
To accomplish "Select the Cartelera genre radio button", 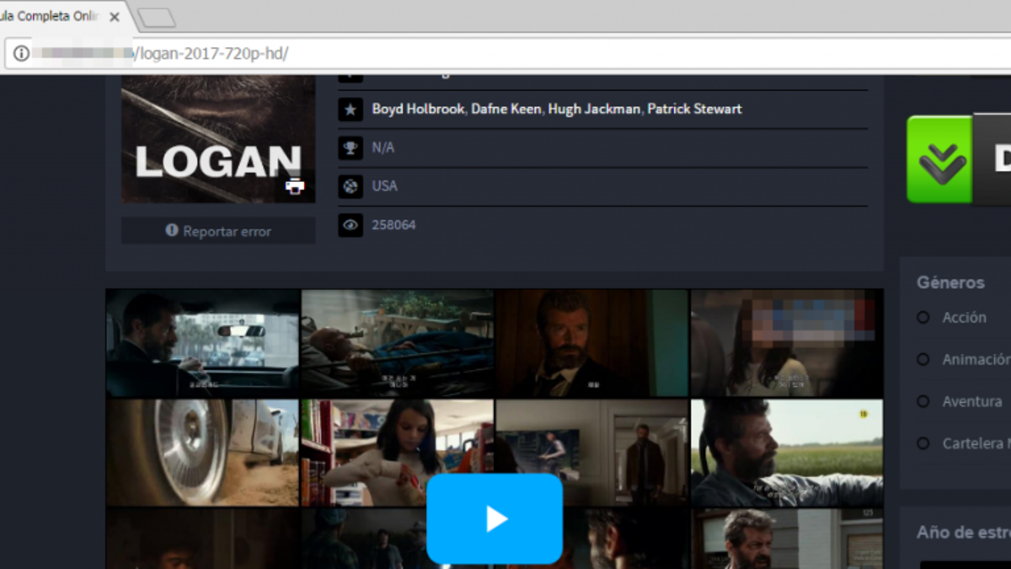I will tap(923, 443).
